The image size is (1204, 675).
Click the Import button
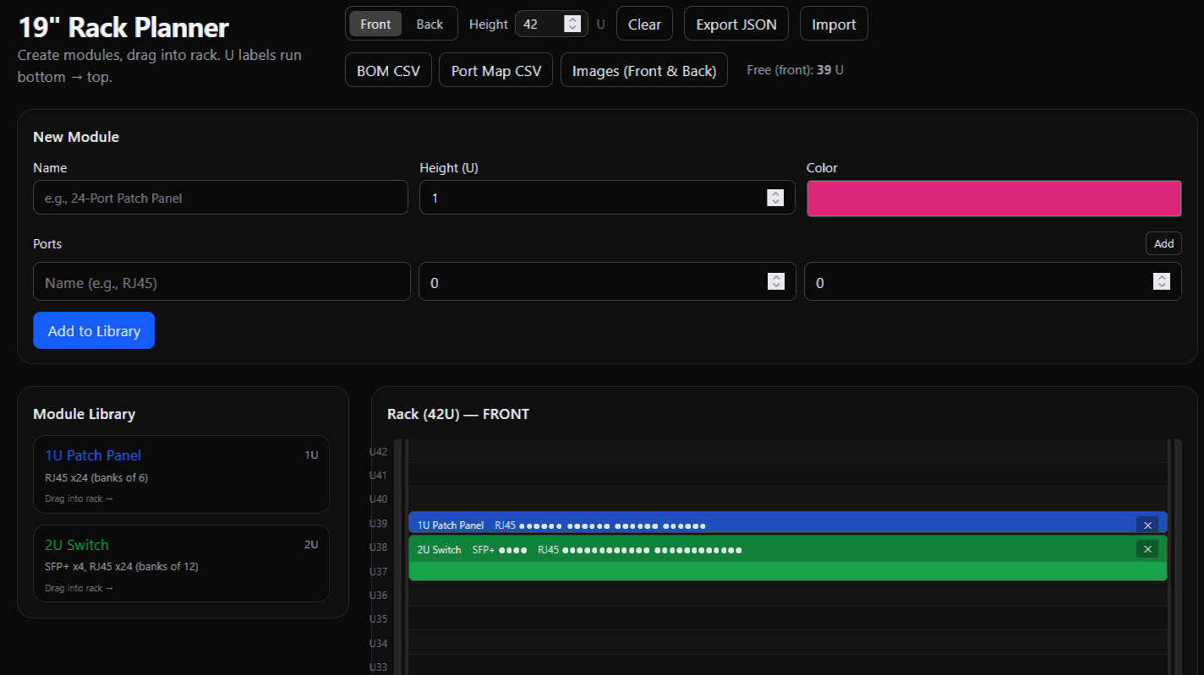coord(834,24)
